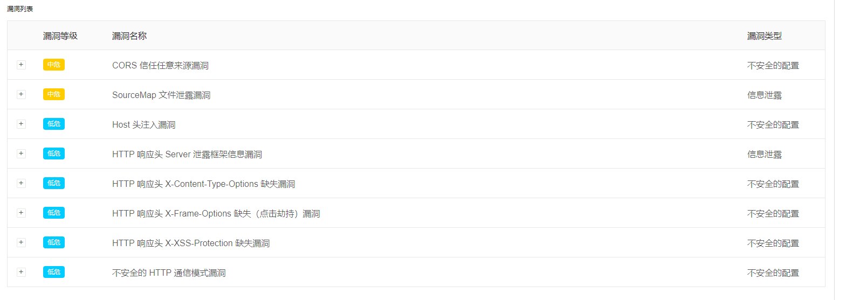This screenshot has width=846, height=300.
Task: Expand the 不安全的 HTTP 通信模式漏洞 row
Action: click(21, 272)
